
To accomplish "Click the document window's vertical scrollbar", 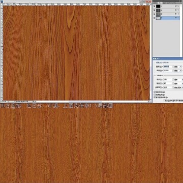I will (x=151, y=52).
